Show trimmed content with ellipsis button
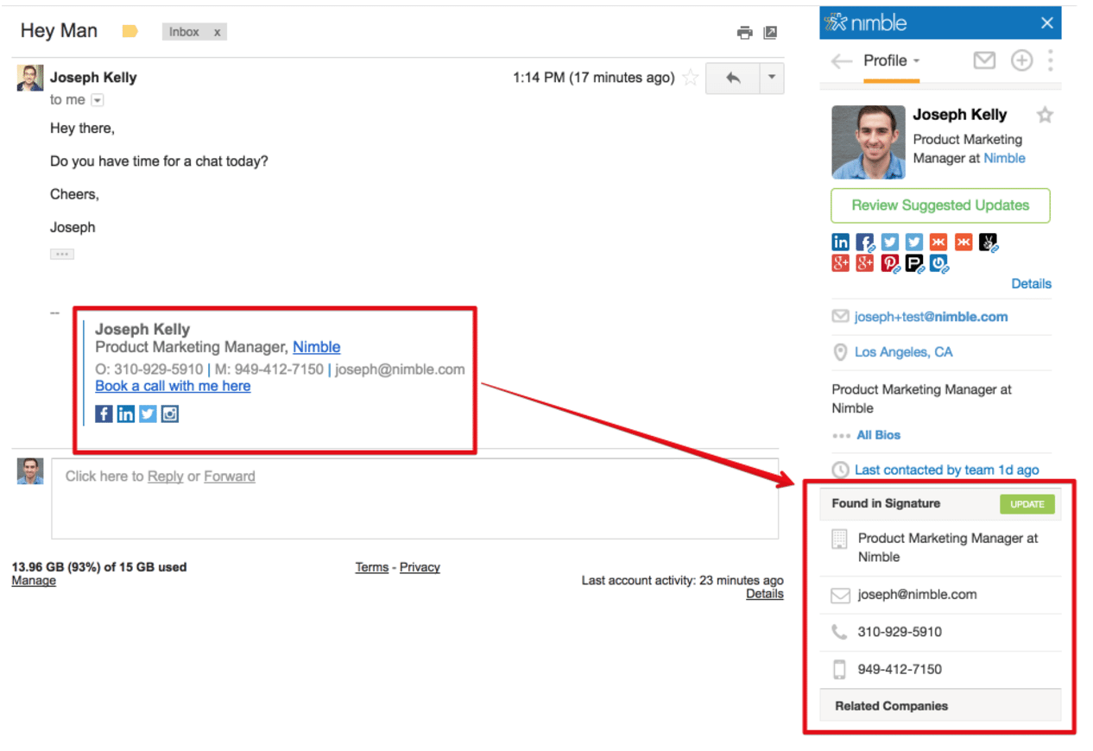 pos(62,254)
